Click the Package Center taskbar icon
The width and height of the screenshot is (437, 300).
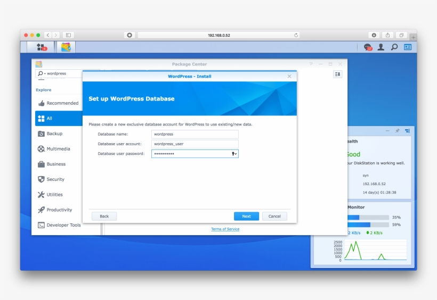pos(66,47)
